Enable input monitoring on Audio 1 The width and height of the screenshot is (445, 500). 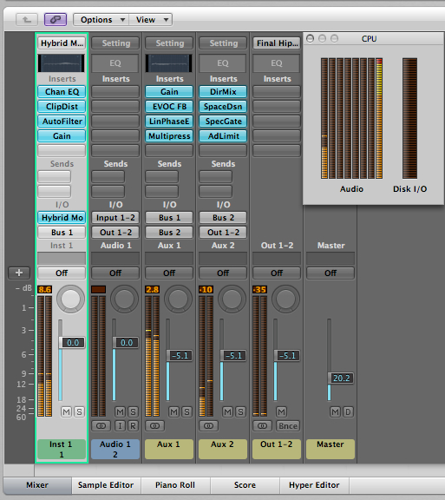(120, 425)
